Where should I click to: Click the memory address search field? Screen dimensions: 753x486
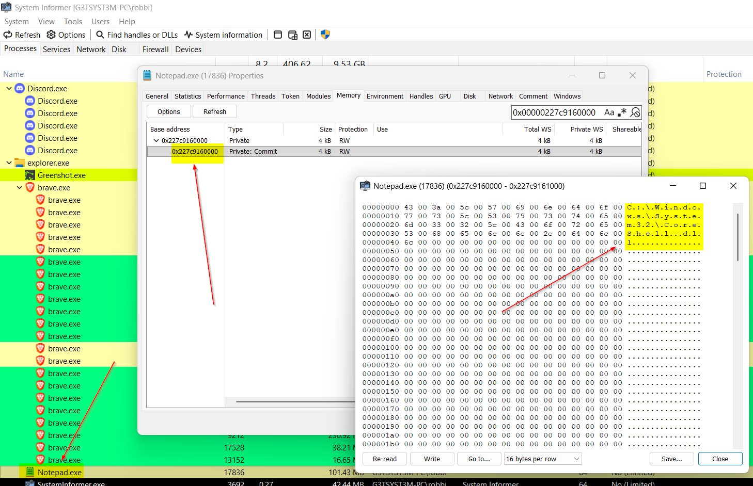[x=555, y=112]
